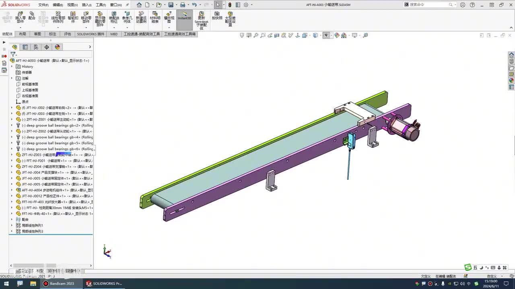Click the Undo icon in quick access toolbar
515x289 pixels.
[x=194, y=5]
